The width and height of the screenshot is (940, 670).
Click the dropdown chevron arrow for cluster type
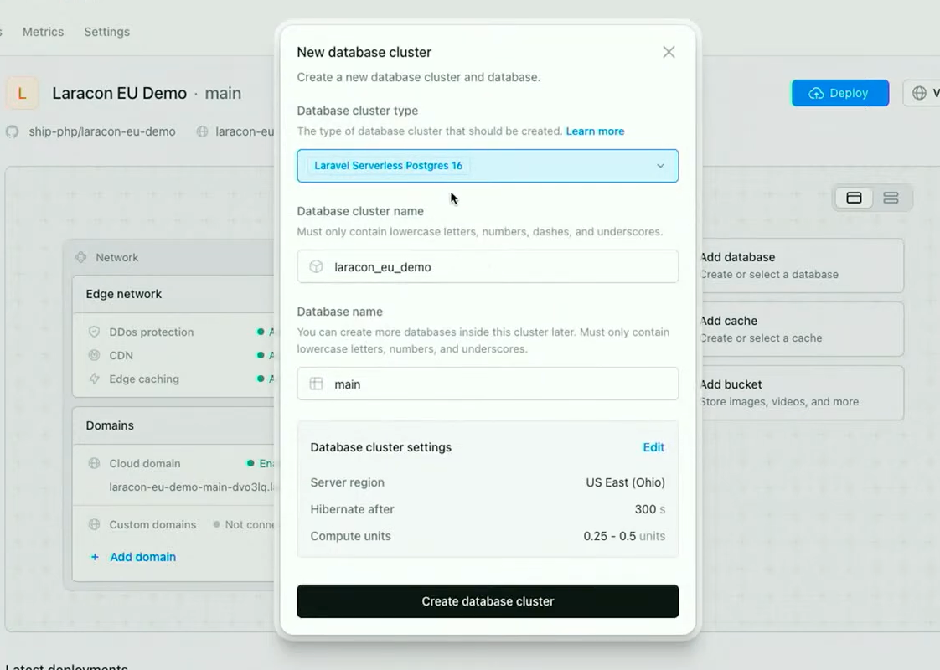660,166
